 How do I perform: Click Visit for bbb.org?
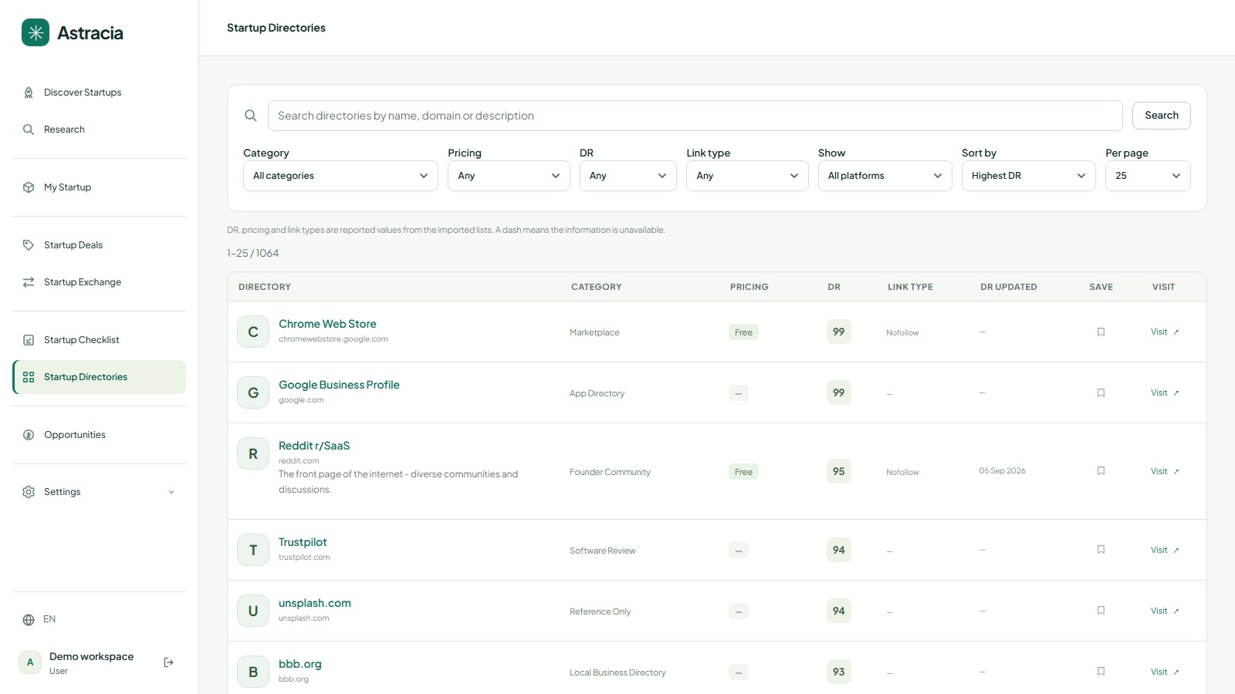coord(1165,672)
